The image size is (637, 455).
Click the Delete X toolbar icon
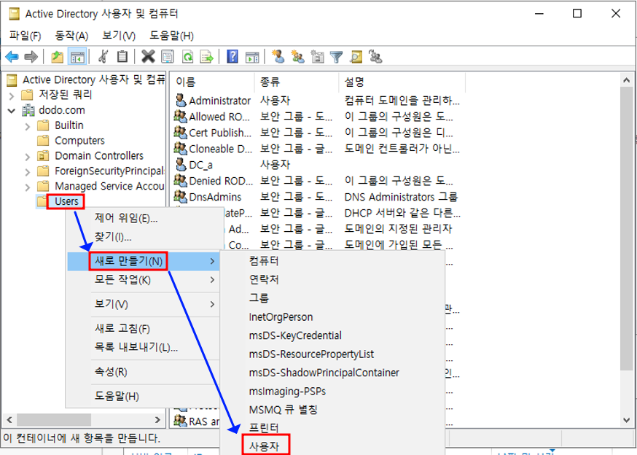148,57
